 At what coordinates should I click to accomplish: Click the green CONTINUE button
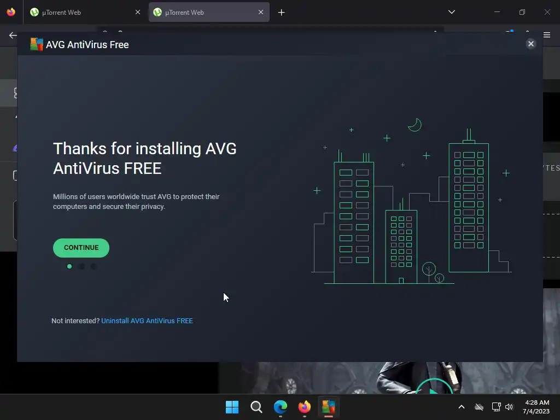click(81, 248)
